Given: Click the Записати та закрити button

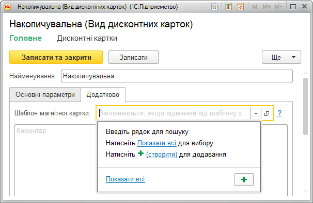Looking at the screenshot, I should 56,57.
